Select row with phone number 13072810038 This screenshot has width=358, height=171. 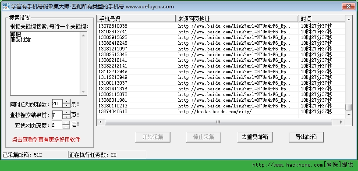tap(221, 26)
